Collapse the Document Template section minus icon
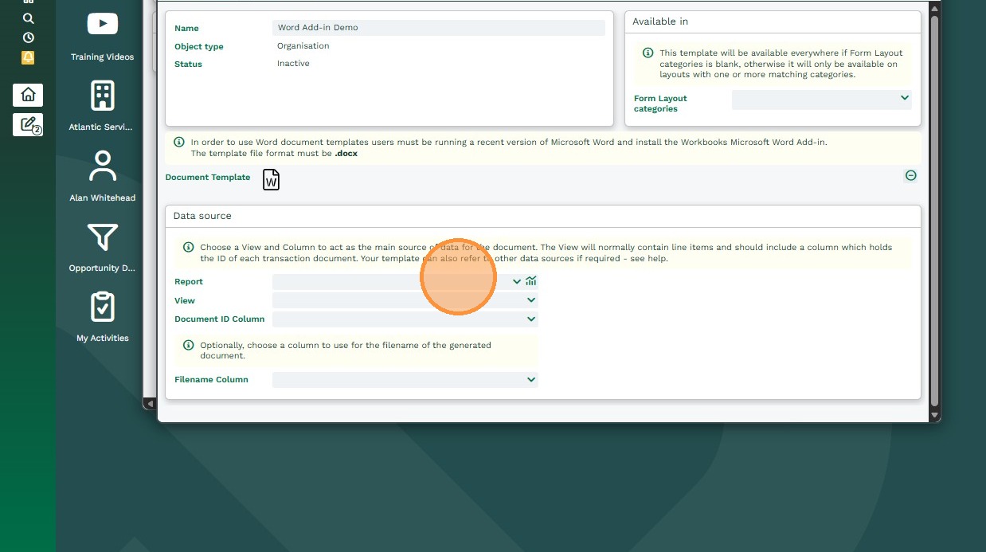 911,175
